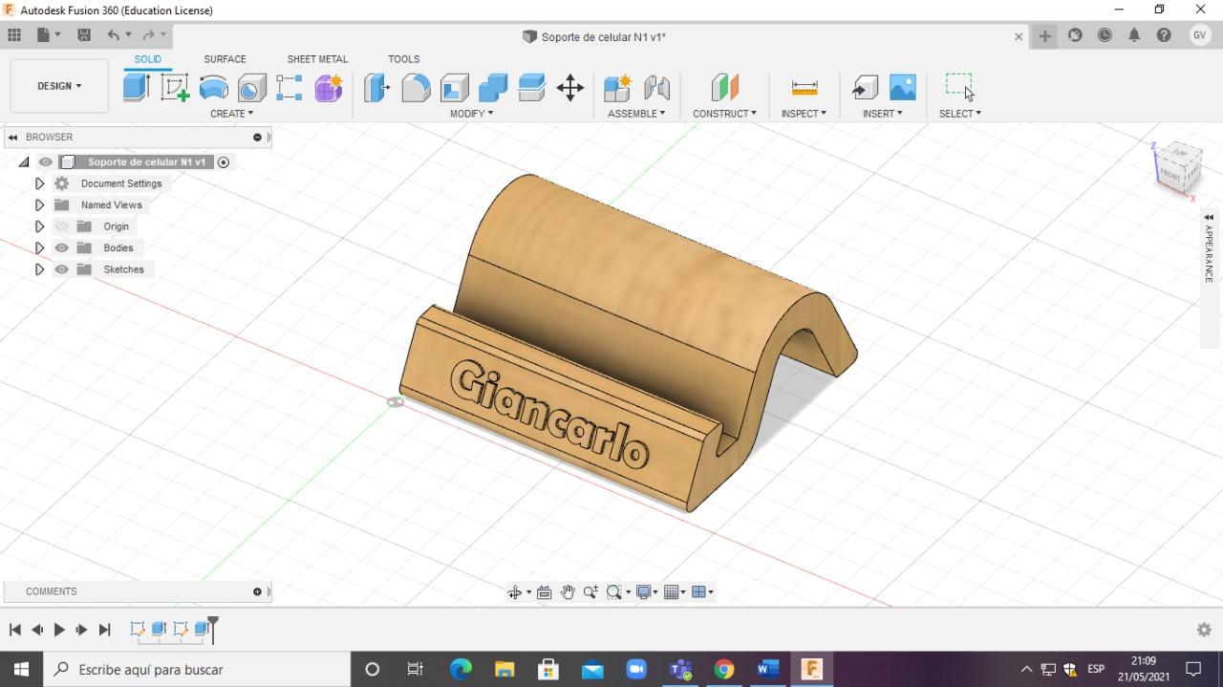Choose the Fillet tool
1223x687 pixels.
(416, 88)
